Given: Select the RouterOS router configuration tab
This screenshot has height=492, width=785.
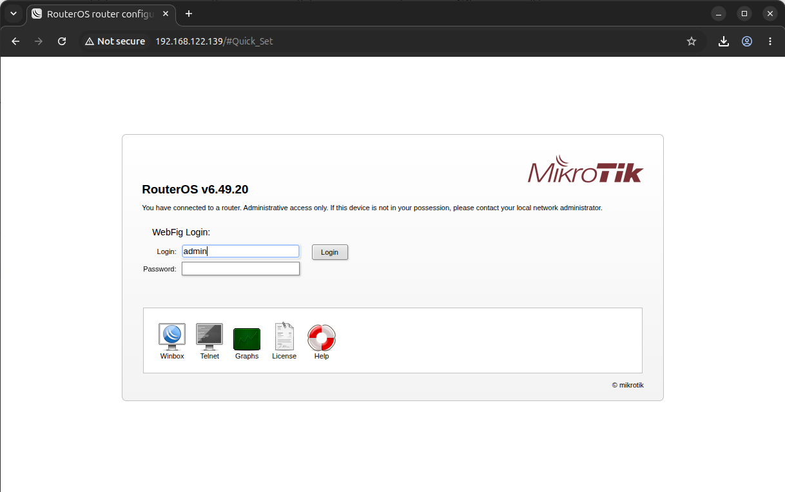Looking at the screenshot, I should [101, 14].
